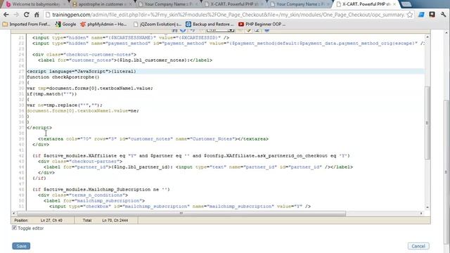Click the '{if $active_modules.XAffiliate' line

coord(191,156)
